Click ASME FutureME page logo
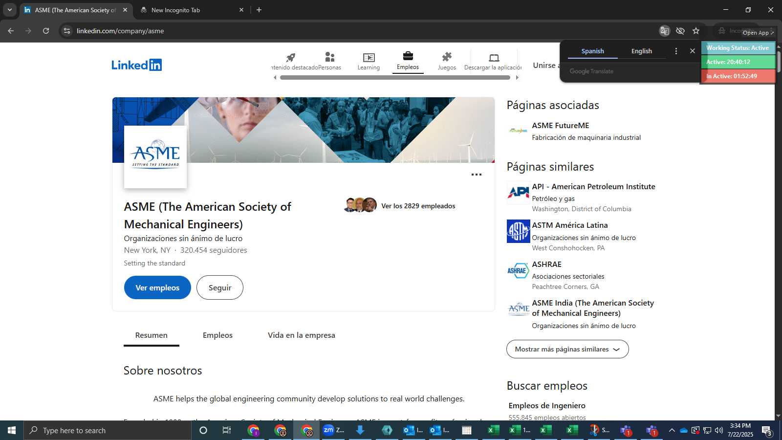Image resolution: width=782 pixels, height=440 pixels. [x=518, y=131]
